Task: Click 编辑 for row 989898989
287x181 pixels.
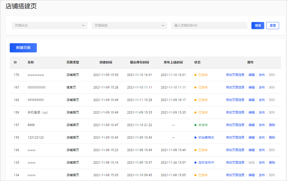Action: (x=251, y=100)
